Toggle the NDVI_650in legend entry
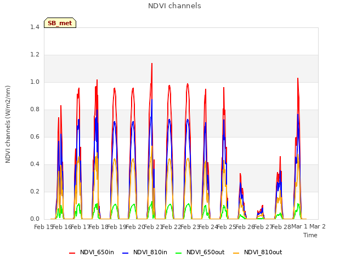The height and width of the screenshot is (263, 351). point(92,252)
